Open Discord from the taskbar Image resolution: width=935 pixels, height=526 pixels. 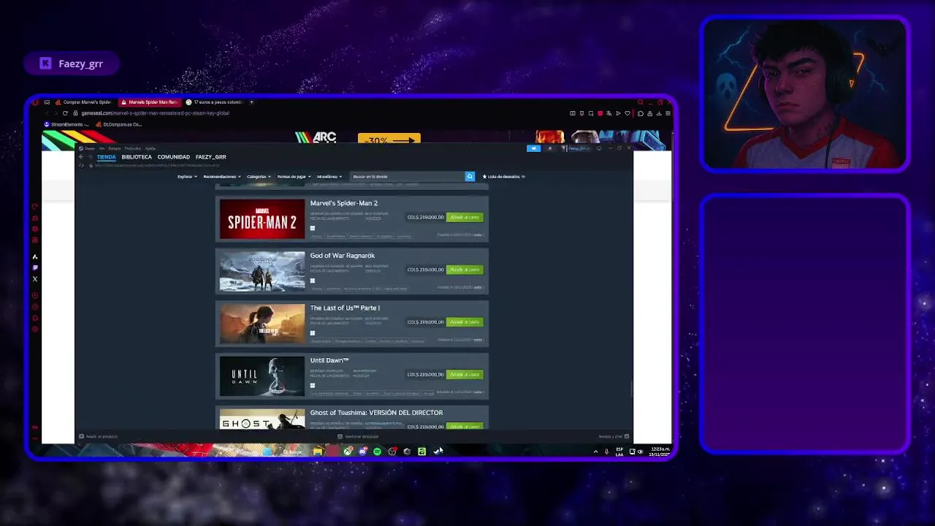pos(363,451)
